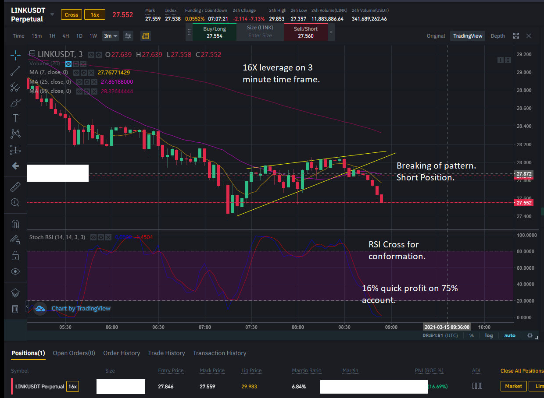Select the Ruler measurement tool
The image size is (544, 398).
coord(15,187)
